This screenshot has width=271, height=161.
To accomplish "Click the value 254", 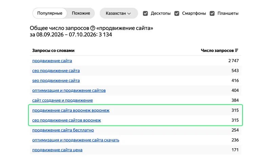I will pos(235,130).
